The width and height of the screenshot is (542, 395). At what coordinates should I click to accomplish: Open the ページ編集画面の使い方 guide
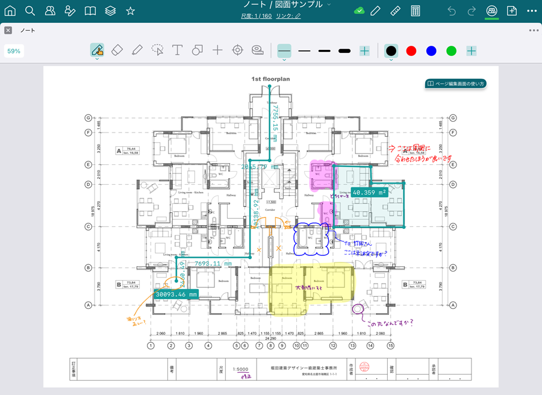pyautogui.click(x=455, y=84)
